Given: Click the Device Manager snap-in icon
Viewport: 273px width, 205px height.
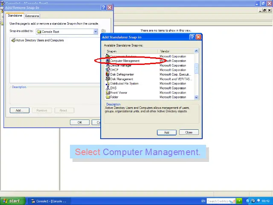Looking at the screenshot, I should 107,65.
